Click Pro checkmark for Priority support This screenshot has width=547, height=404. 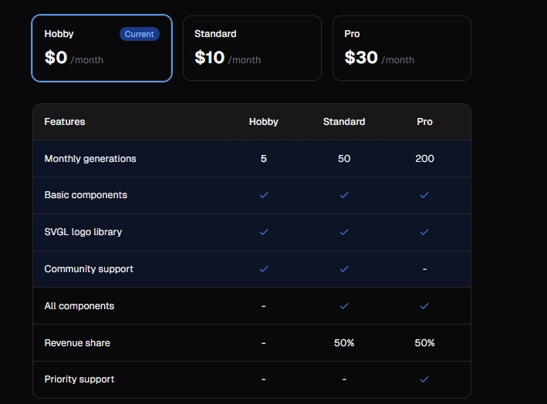pos(424,379)
